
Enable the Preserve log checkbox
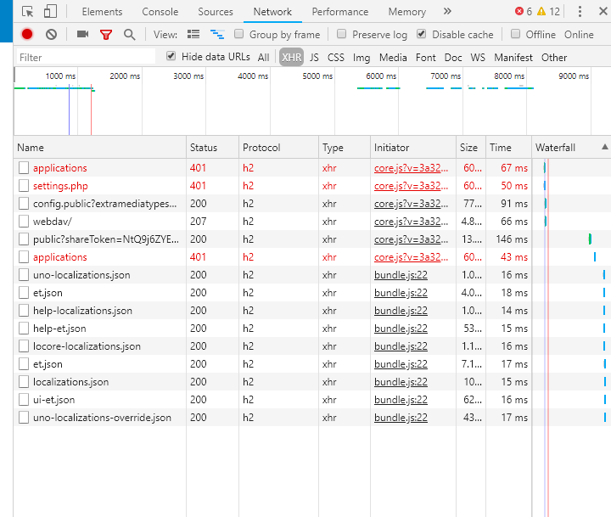tap(341, 34)
